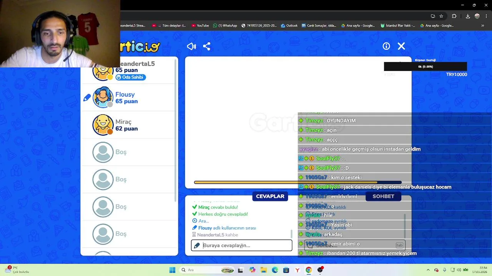The image size is (492, 276).
Task: Click the 'Ara...' status line
Action: click(201, 221)
